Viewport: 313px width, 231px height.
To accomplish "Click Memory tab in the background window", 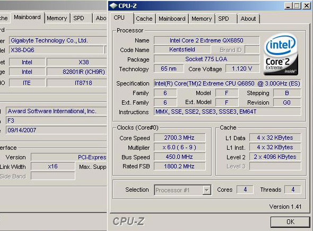I will tap(57, 18).
